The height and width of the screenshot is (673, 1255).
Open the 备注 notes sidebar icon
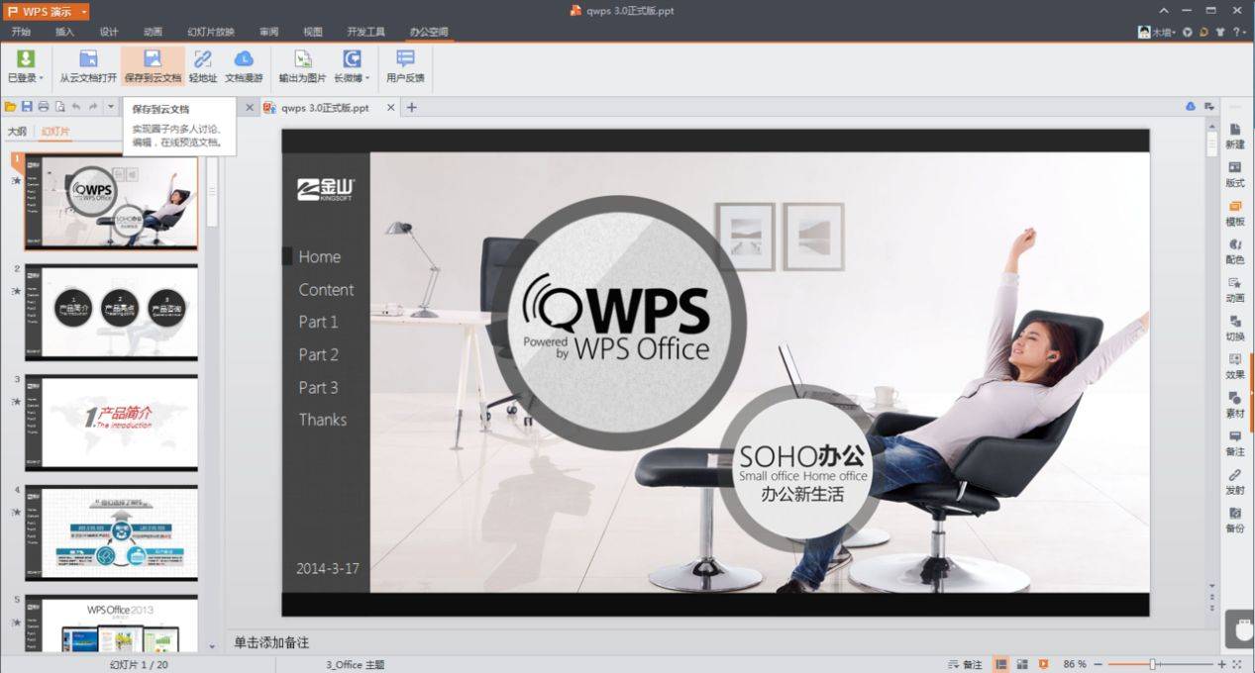click(1235, 443)
